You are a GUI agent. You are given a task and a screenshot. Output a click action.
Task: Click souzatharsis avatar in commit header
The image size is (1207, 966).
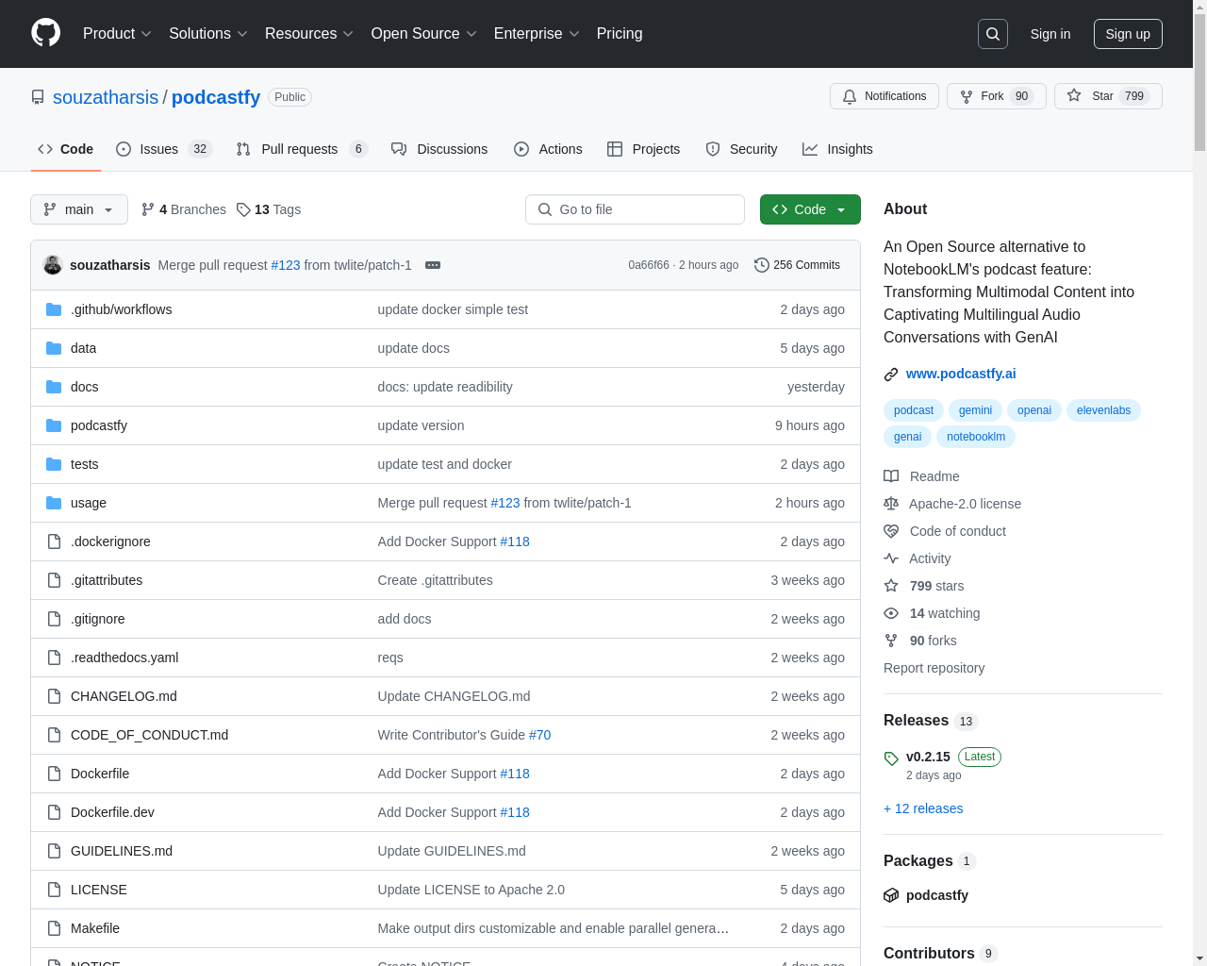click(x=53, y=265)
